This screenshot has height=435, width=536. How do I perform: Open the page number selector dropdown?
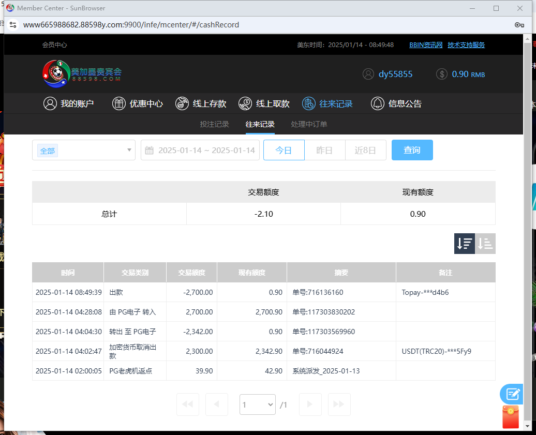(x=257, y=404)
